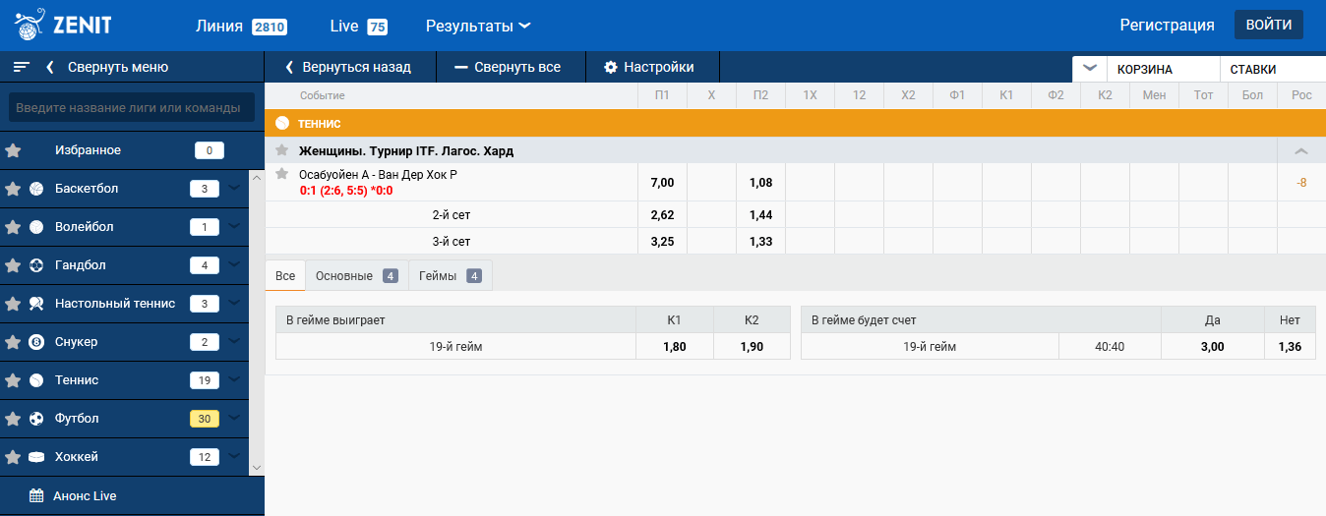Switch to the КОРЗИНА tab
Image resolution: width=1326 pixels, height=516 pixels.
pos(1163,69)
